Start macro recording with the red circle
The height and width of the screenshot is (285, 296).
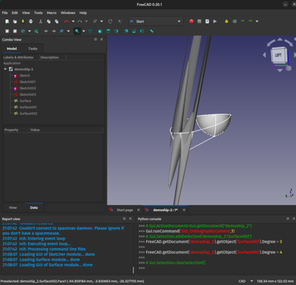pyautogui.click(x=191, y=22)
